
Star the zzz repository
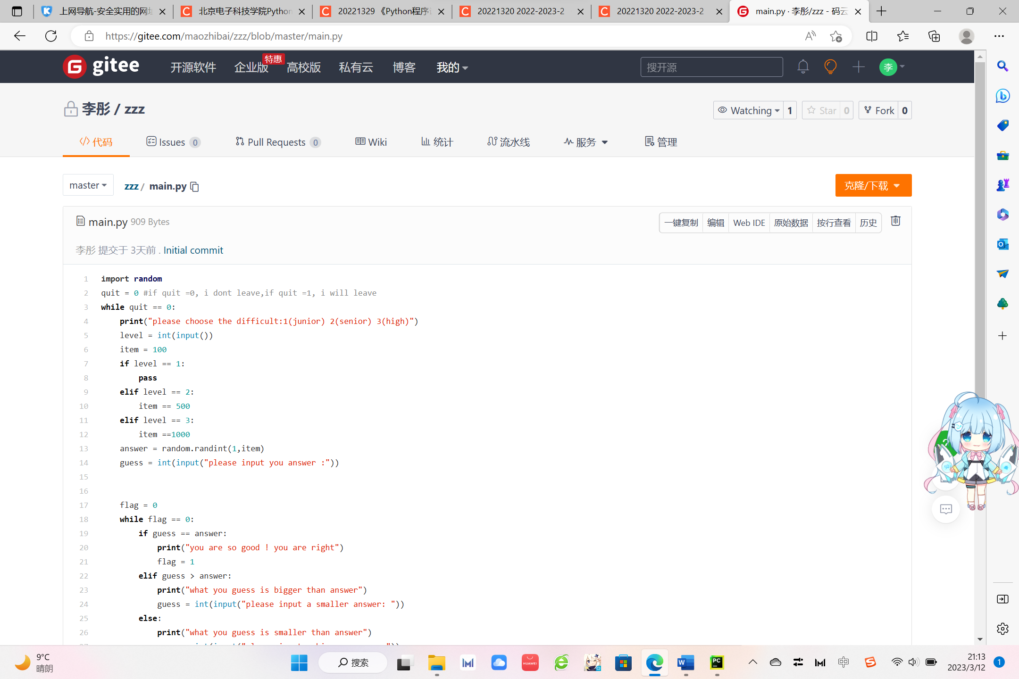(822, 110)
